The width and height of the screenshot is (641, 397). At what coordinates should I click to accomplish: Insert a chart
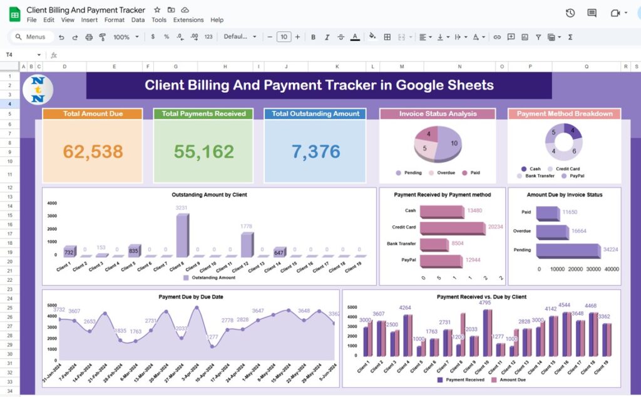click(525, 37)
